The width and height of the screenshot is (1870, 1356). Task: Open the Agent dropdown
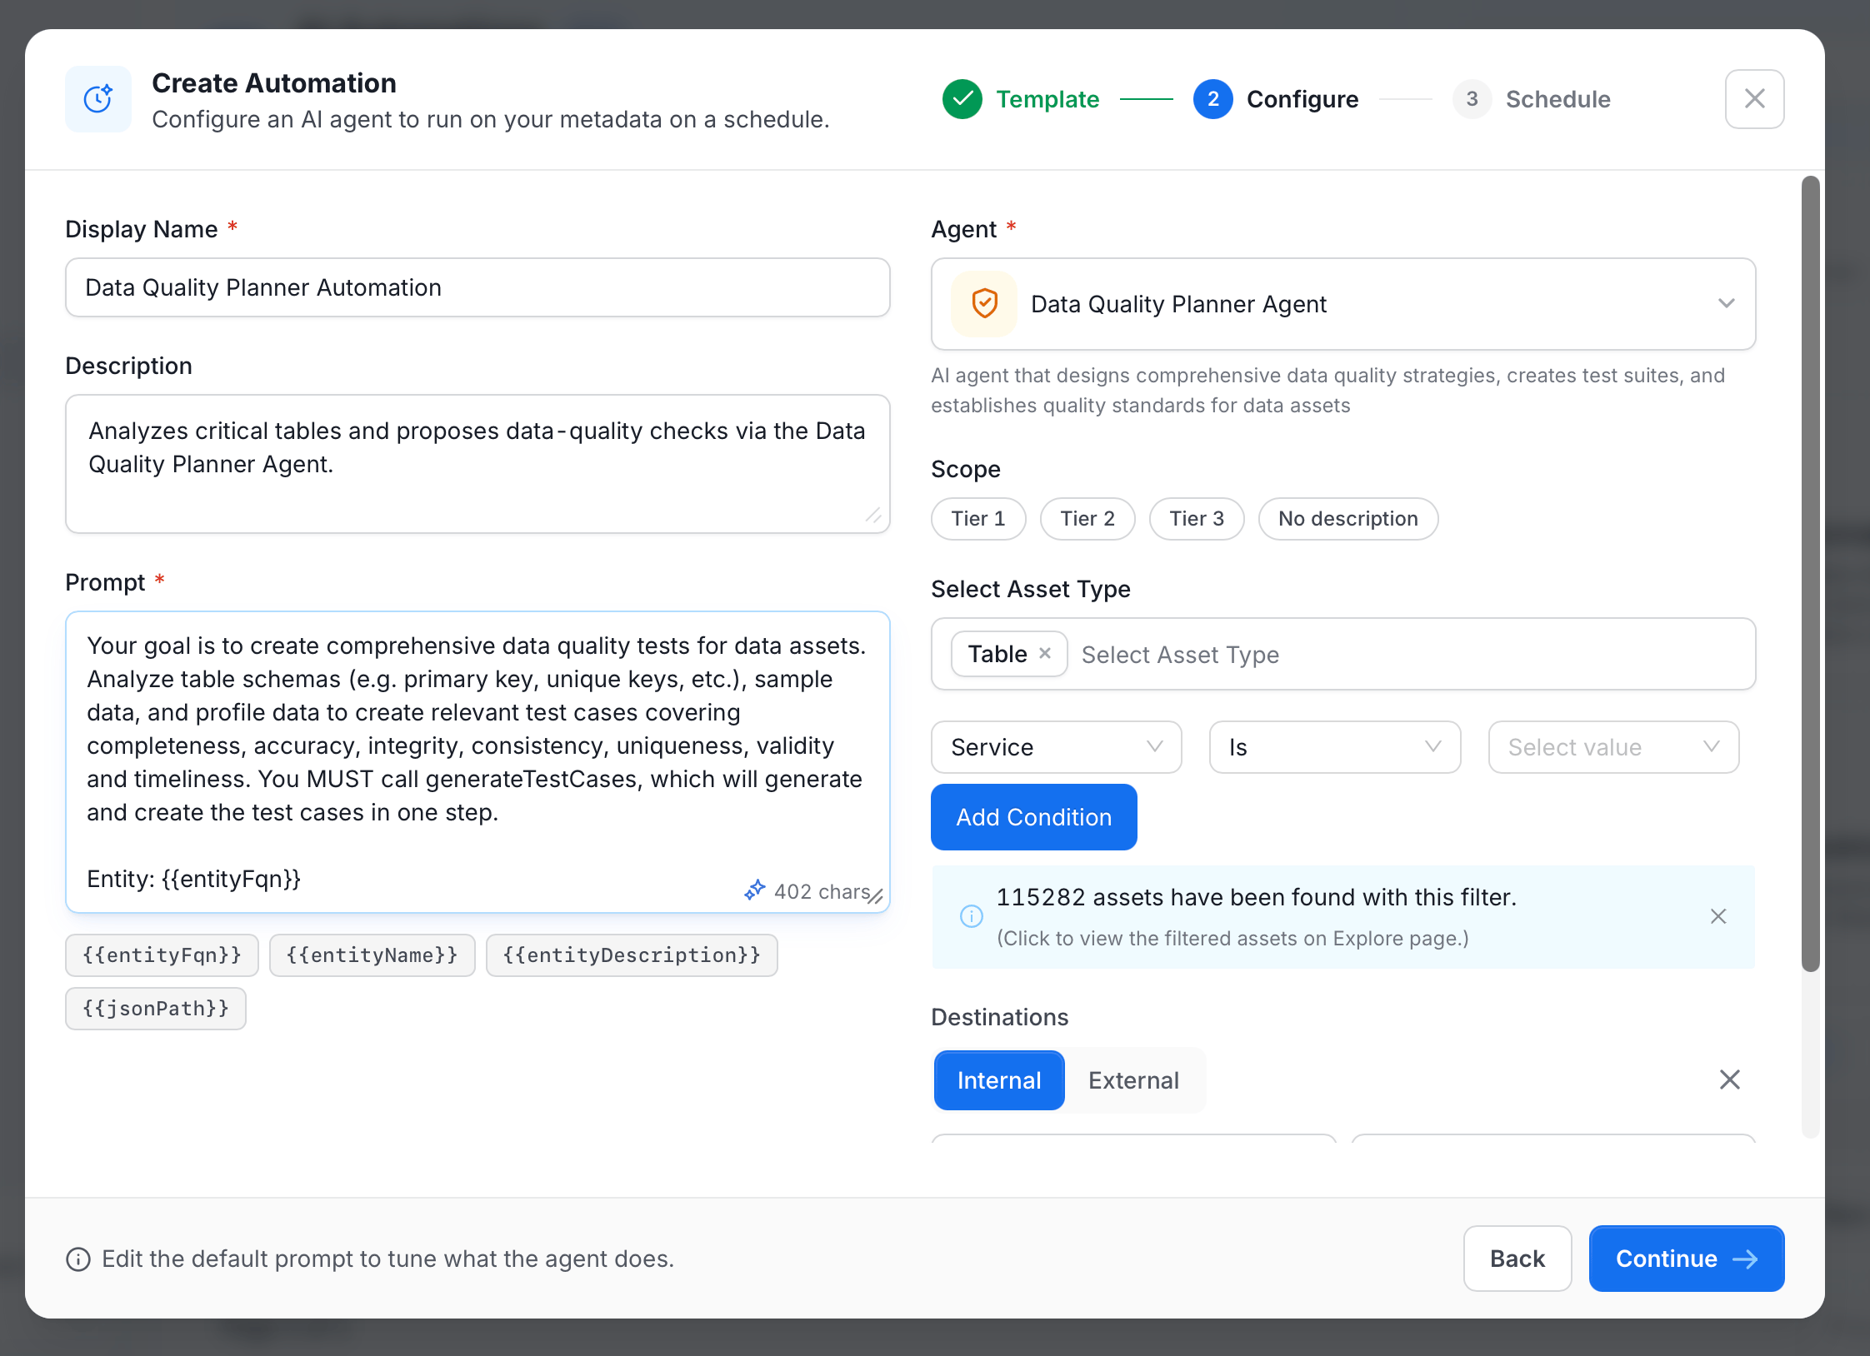[x=1343, y=304]
